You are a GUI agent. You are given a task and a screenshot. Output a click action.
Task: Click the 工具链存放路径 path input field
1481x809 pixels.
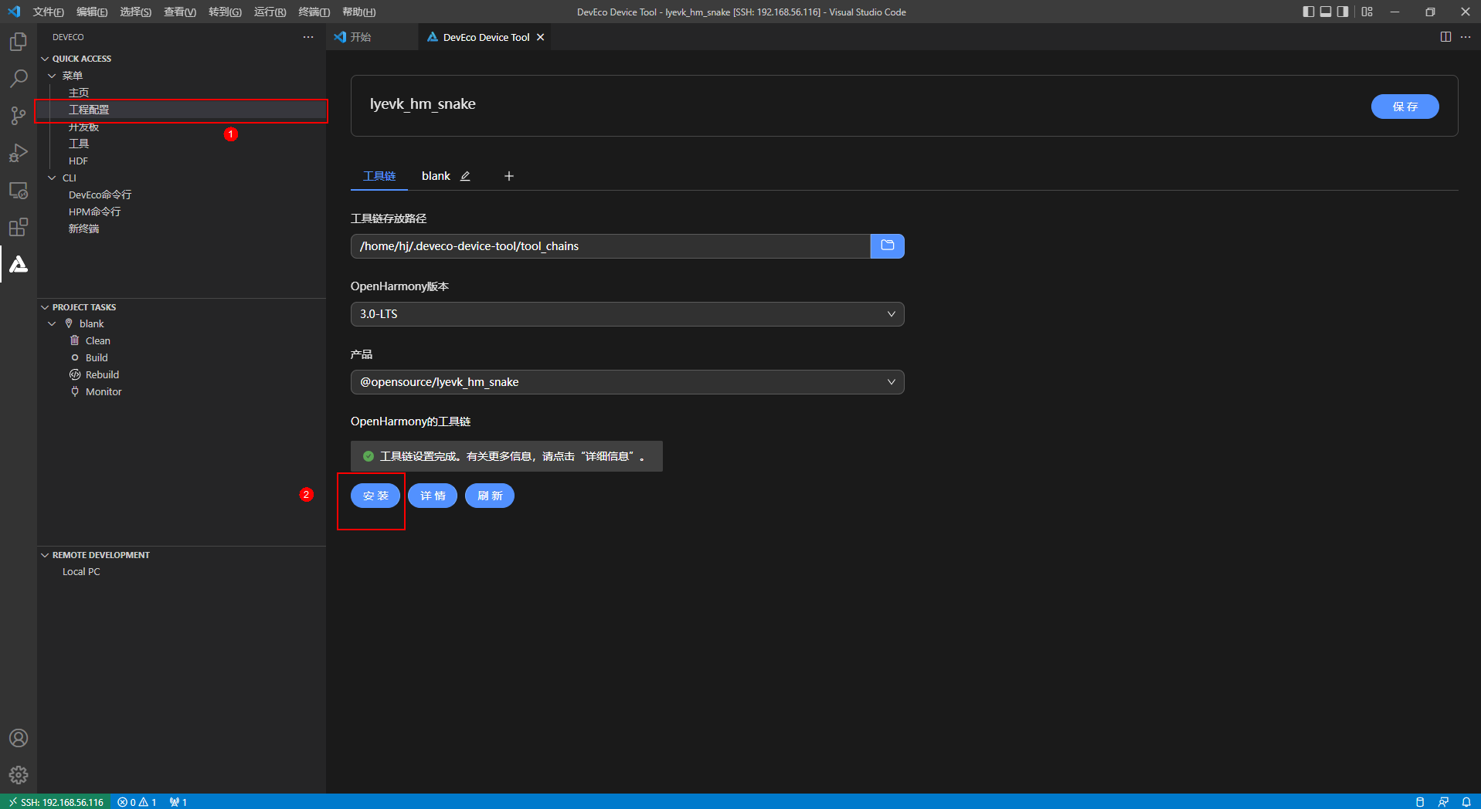pyautogui.click(x=610, y=246)
